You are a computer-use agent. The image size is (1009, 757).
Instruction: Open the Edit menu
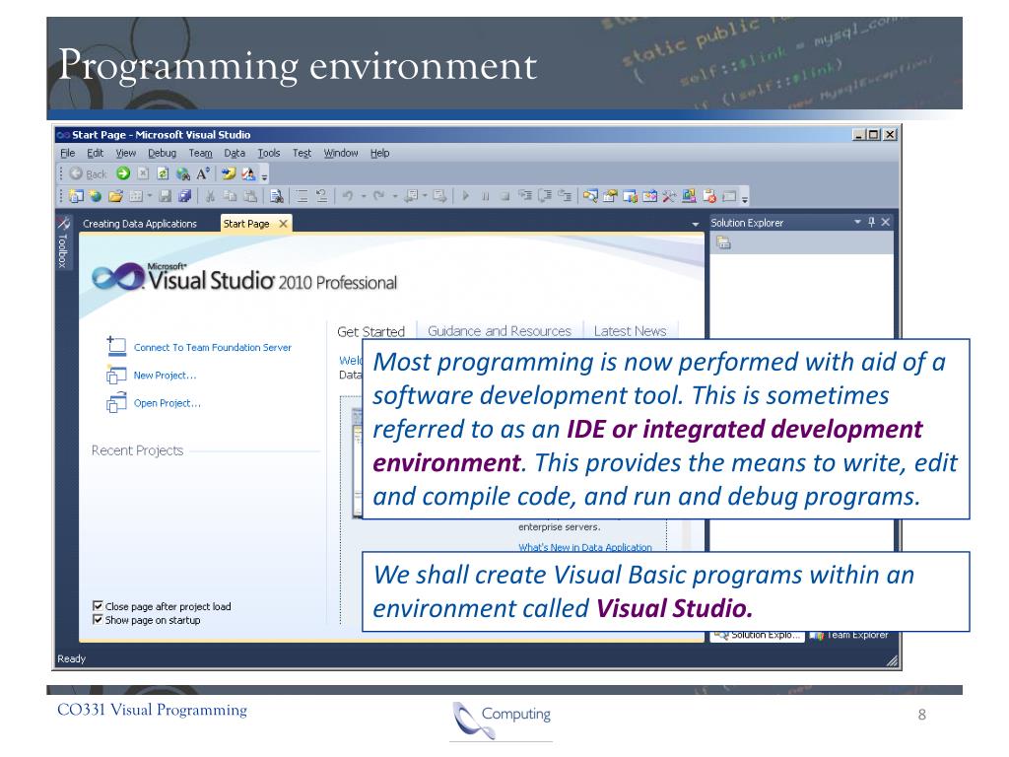click(96, 153)
